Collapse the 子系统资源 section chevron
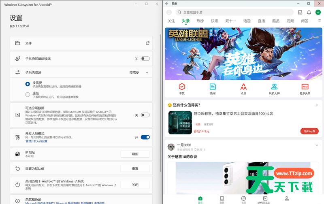324x204 pixels. [147, 72]
